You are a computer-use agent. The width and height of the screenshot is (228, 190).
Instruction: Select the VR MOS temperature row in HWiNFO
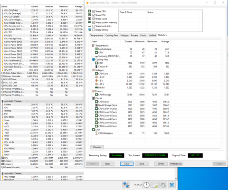click(x=42, y=111)
